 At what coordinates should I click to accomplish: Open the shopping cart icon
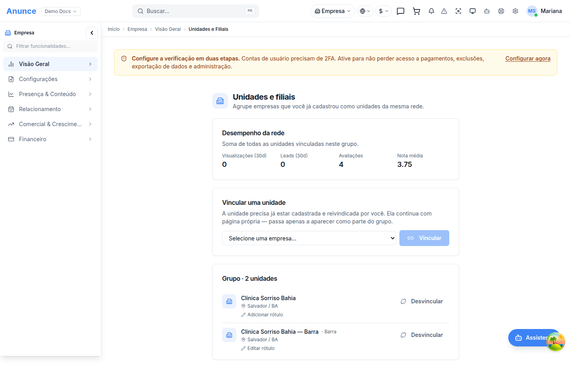click(x=416, y=11)
